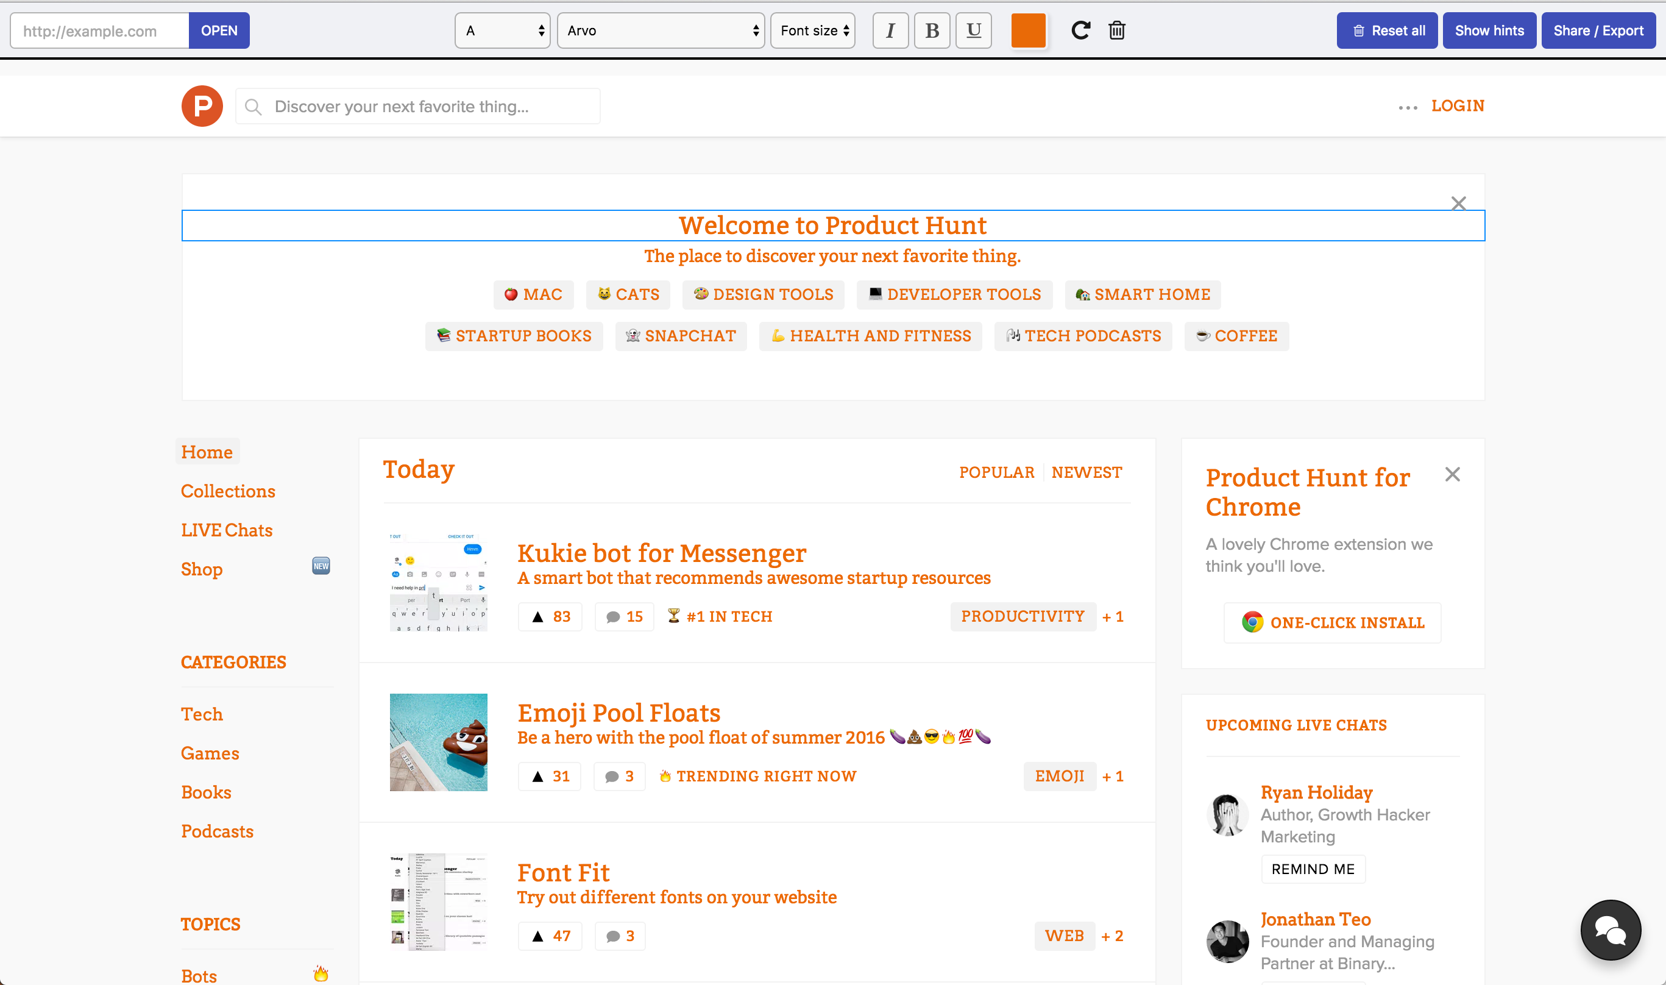This screenshot has height=985, width=1666.
Task: Click the ONE-CLICK INSTALL button
Action: (x=1331, y=622)
